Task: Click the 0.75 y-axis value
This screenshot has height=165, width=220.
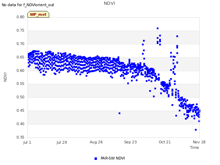Action: 21,31
